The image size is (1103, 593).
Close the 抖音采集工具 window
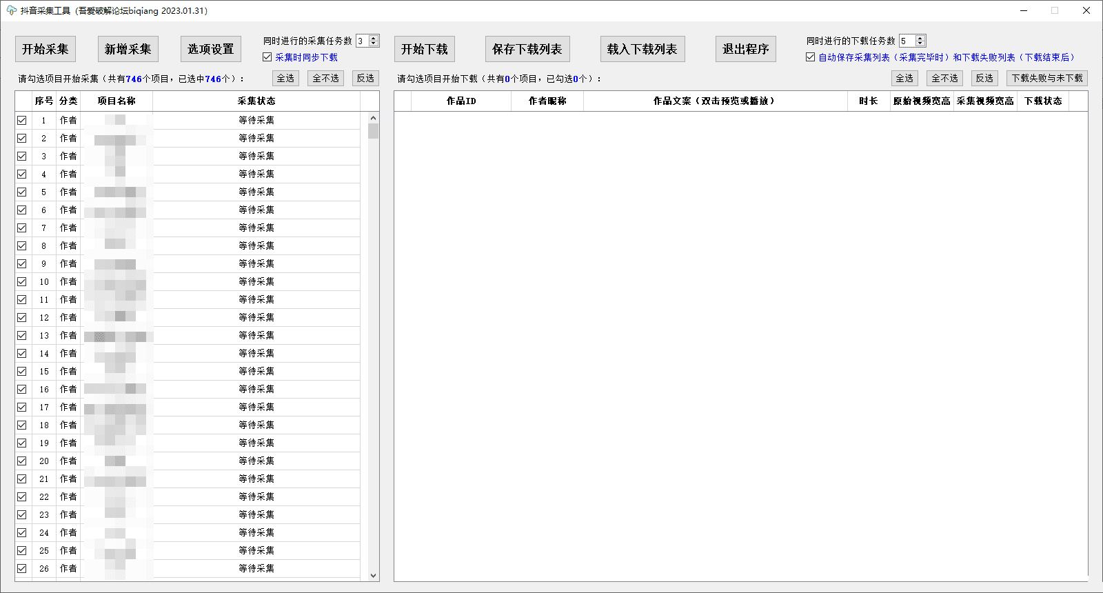[x=1086, y=10]
